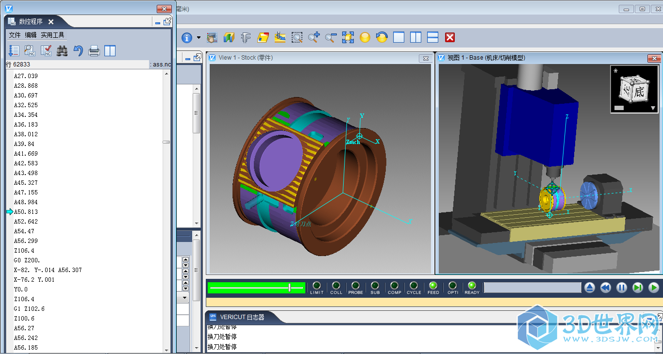Viewport: 663px width, 354px height.
Task: Click the line number field 行 62833
Action: tap(77, 64)
